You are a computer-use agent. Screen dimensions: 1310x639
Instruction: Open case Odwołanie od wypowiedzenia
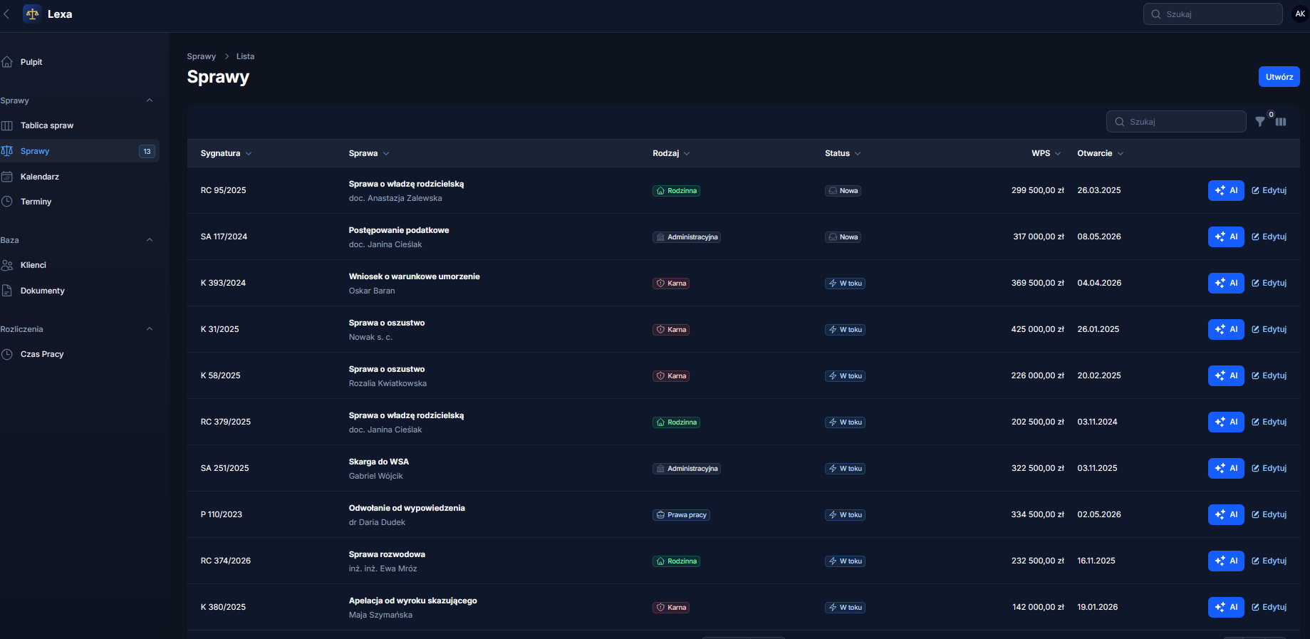tap(407, 508)
